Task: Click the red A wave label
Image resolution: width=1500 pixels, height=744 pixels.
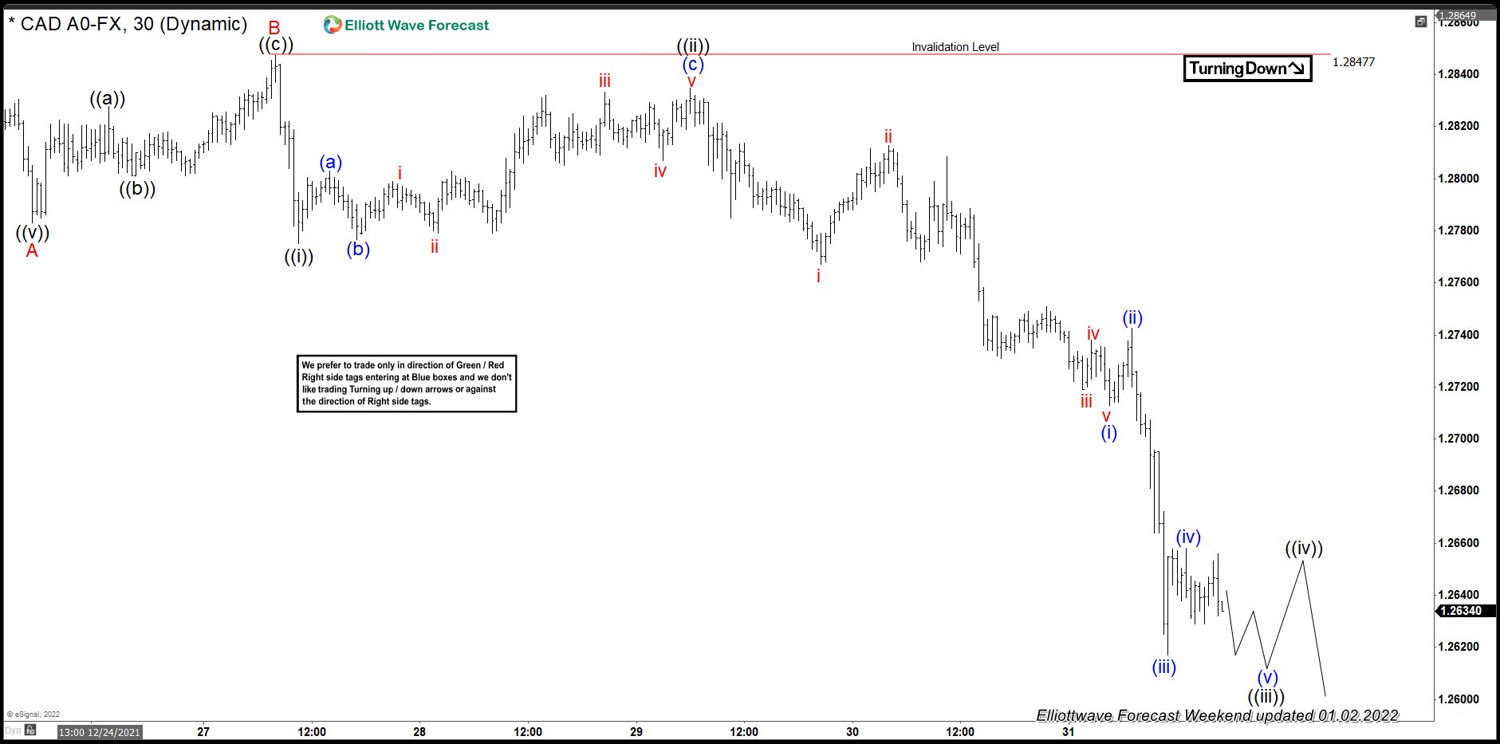Action: pos(32,251)
